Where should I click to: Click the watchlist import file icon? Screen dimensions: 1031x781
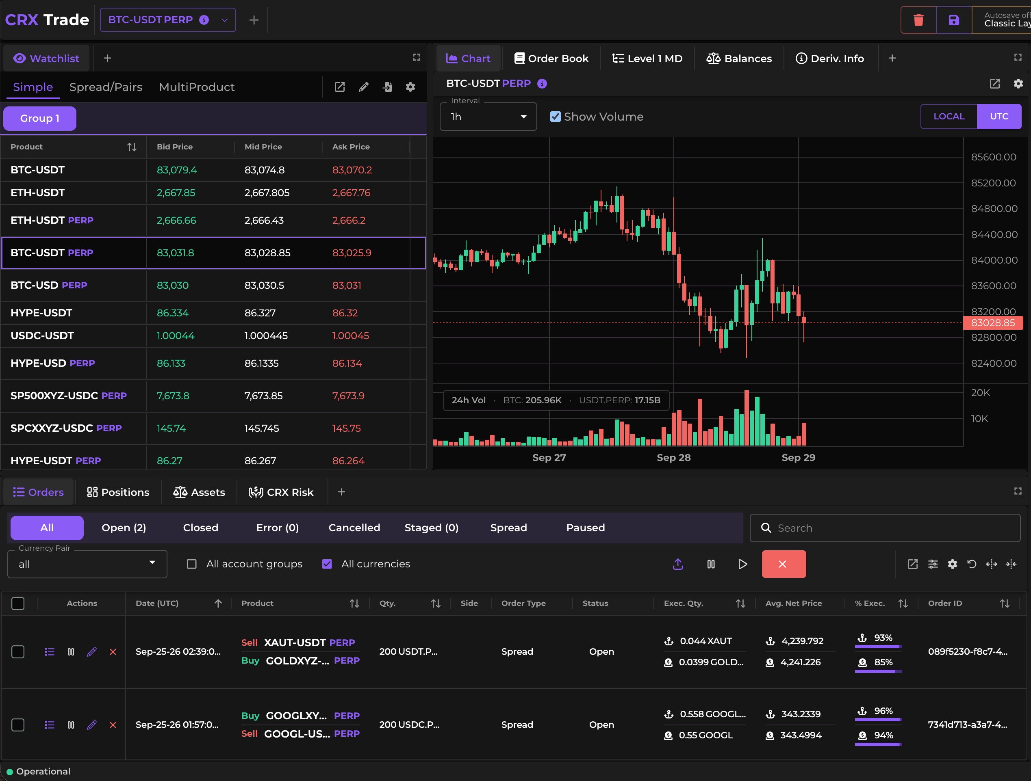387,87
